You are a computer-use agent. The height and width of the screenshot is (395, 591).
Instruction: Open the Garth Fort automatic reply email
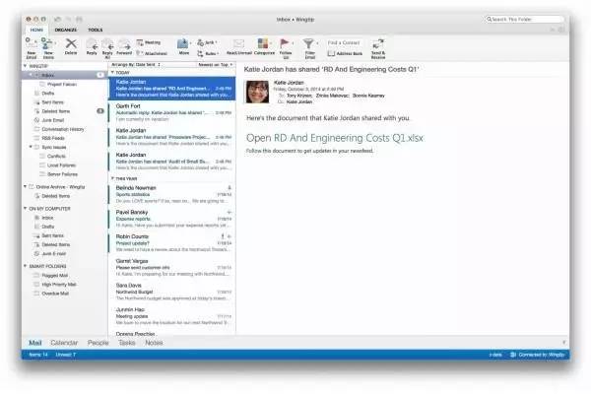pos(171,112)
